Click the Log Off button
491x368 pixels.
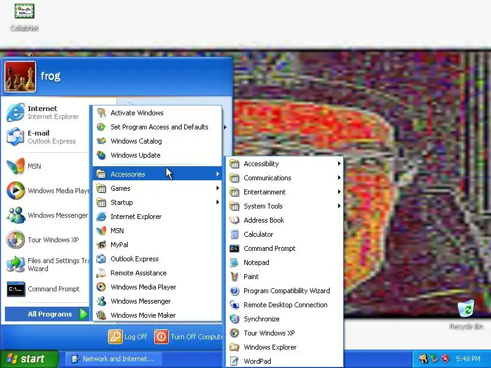coord(128,337)
